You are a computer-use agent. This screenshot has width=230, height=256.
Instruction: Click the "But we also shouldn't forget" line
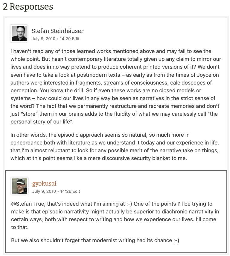coord(45,240)
